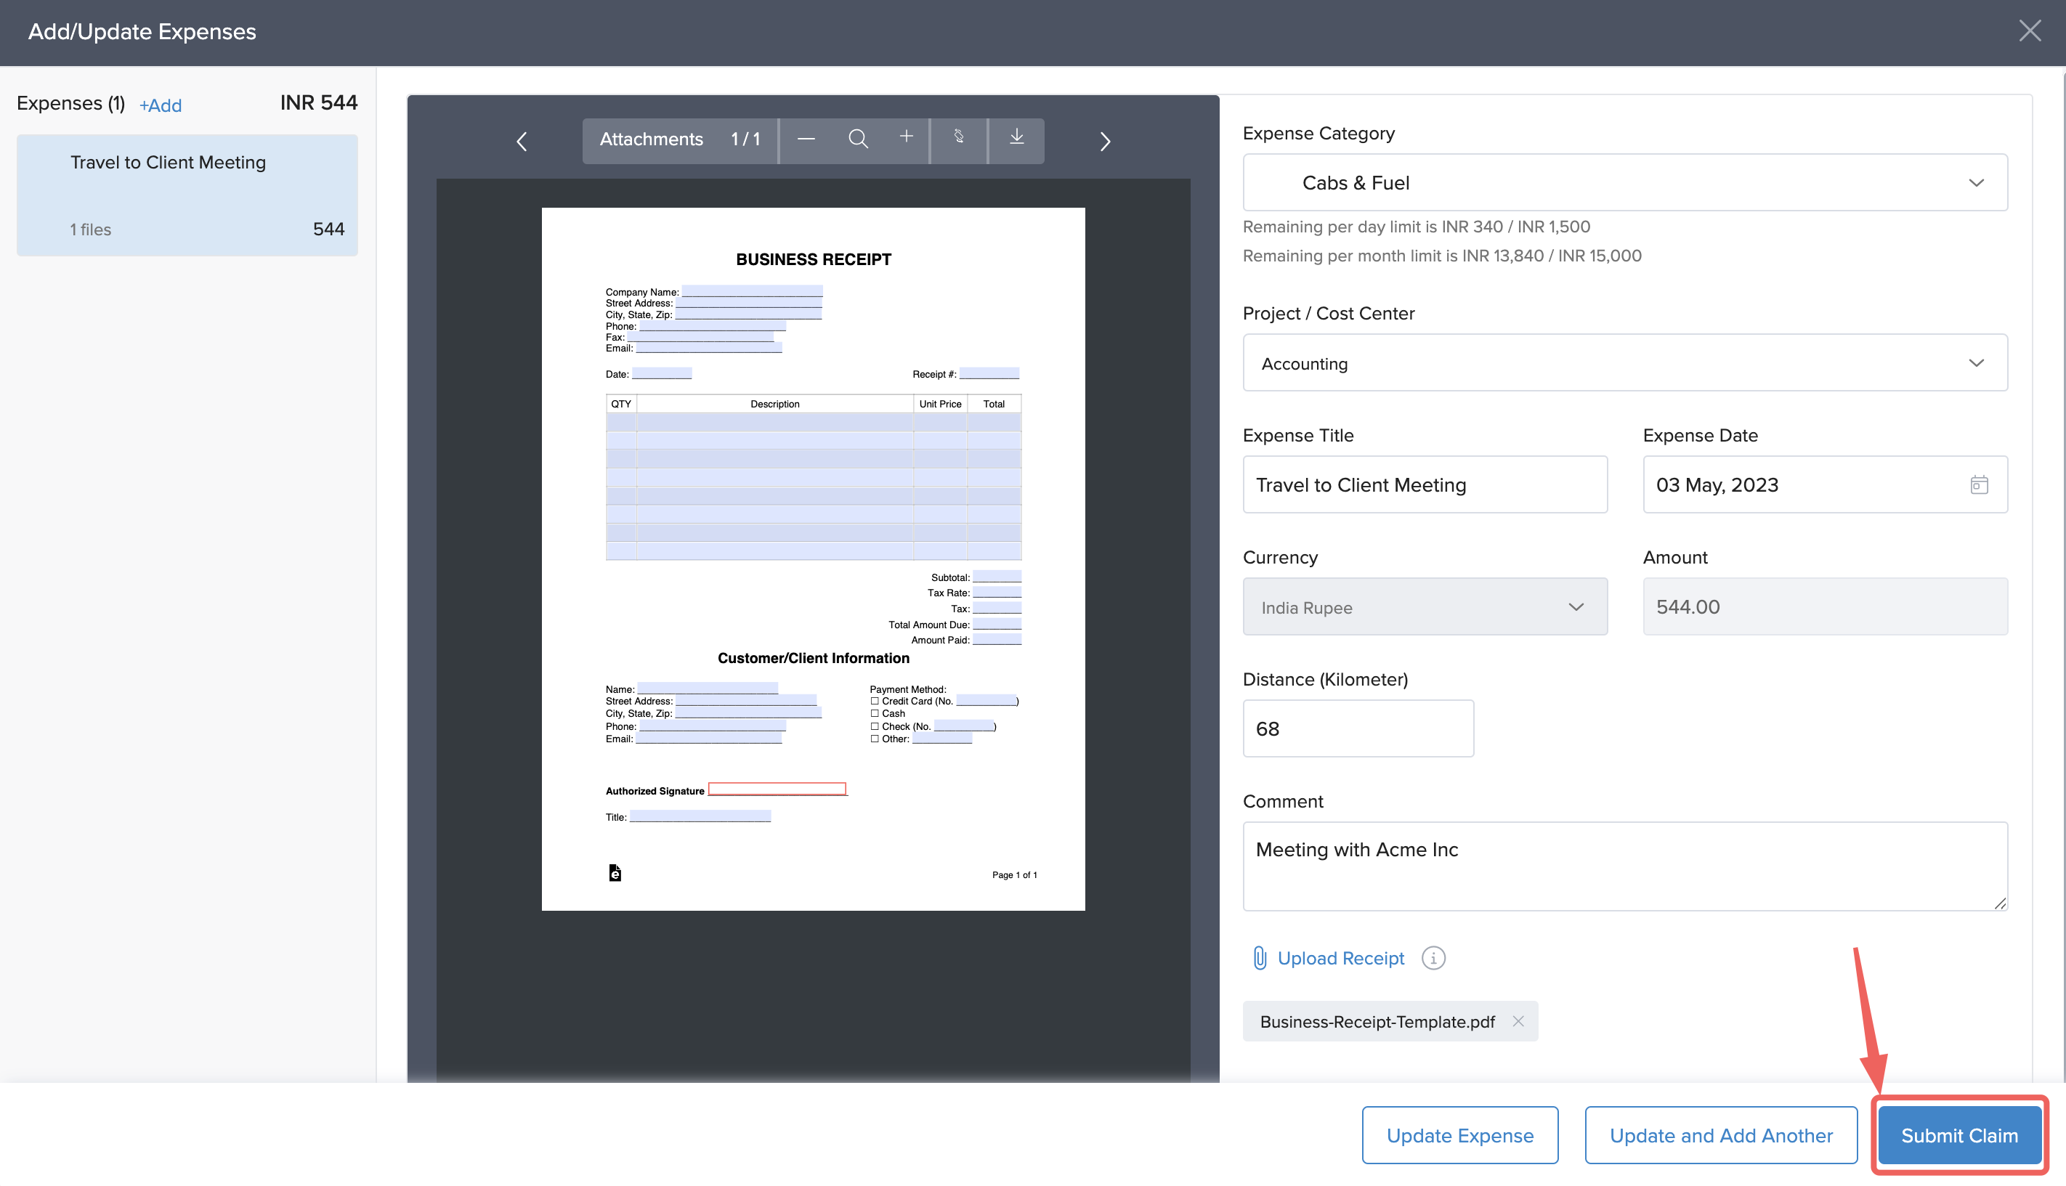Focus the Distance (Kilometer) field
Viewport: 2066px width, 1186px height.
tap(1357, 728)
